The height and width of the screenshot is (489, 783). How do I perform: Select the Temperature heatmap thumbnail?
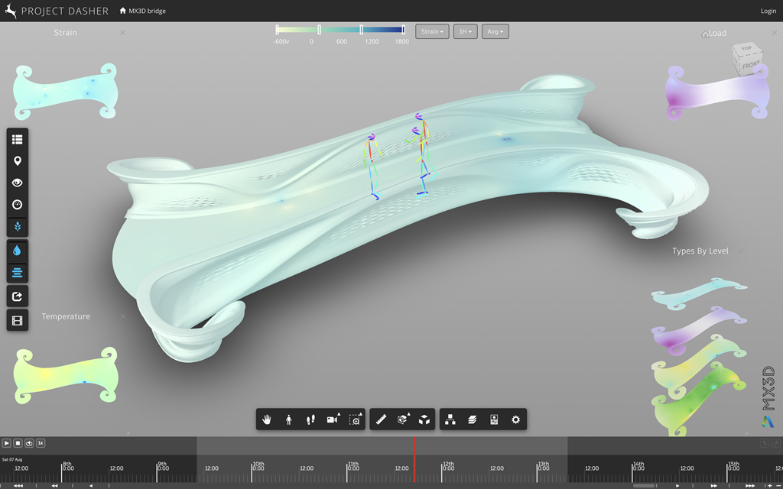[66, 374]
